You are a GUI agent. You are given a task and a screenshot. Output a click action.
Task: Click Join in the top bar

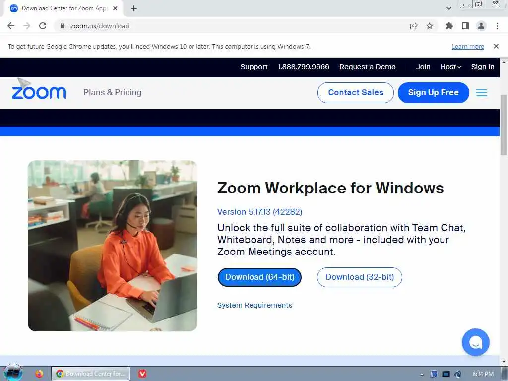coord(423,67)
